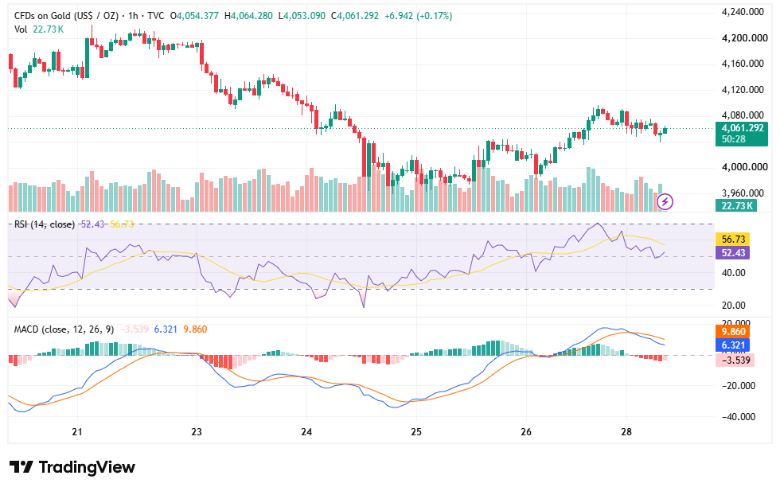The image size is (780, 491).
Task: Click the RSI value 52.43 in legend
Action: (x=92, y=224)
